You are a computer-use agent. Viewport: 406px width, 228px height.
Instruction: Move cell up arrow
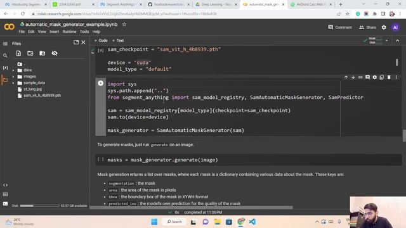click(346, 77)
